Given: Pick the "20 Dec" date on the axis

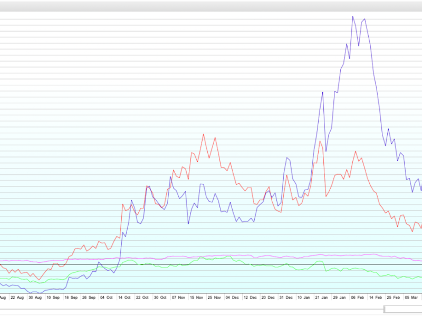Looking at the screenshot, I should coord(268,298).
